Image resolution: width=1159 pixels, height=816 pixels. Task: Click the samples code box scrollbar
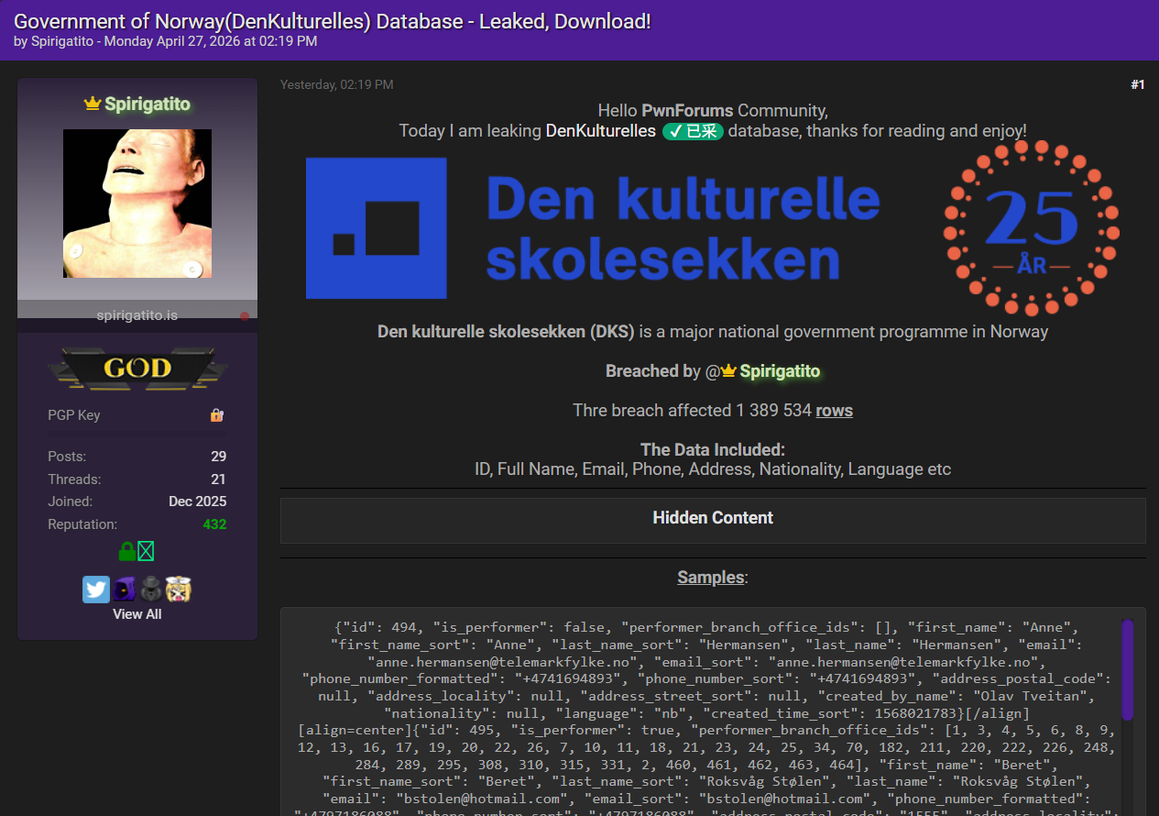point(1127,669)
